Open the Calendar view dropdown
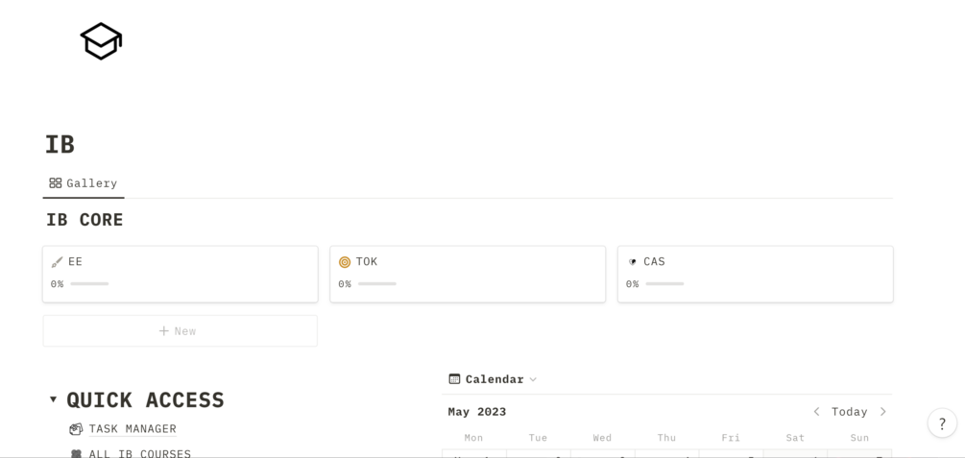 533,379
